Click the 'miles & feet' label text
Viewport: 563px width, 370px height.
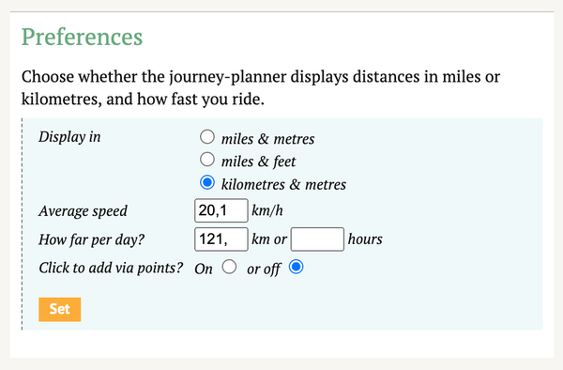[259, 162]
